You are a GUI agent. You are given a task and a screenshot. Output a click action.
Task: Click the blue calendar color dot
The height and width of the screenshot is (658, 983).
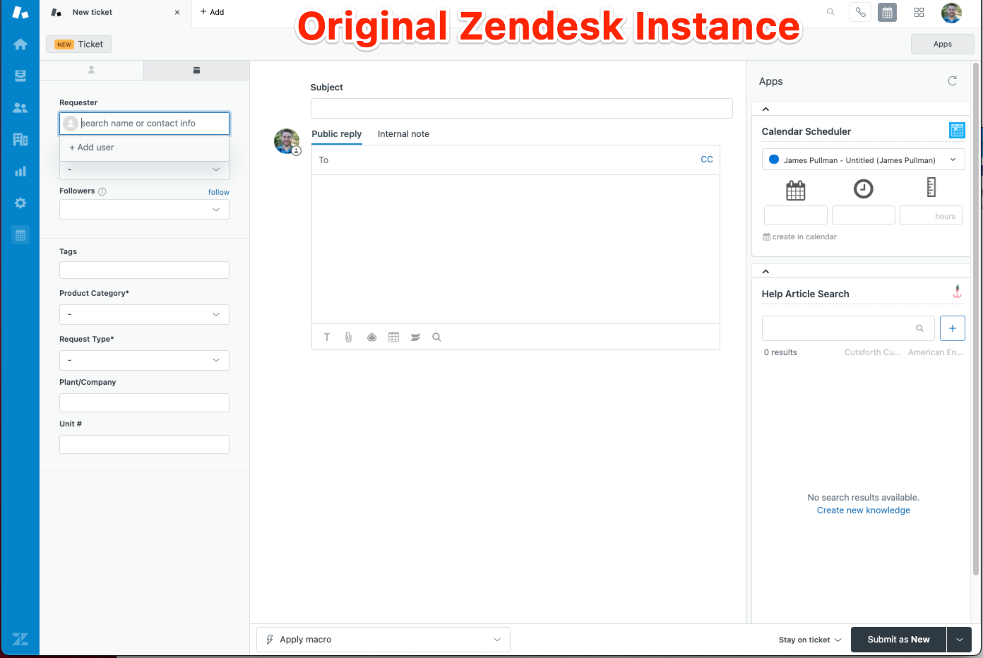(x=774, y=160)
